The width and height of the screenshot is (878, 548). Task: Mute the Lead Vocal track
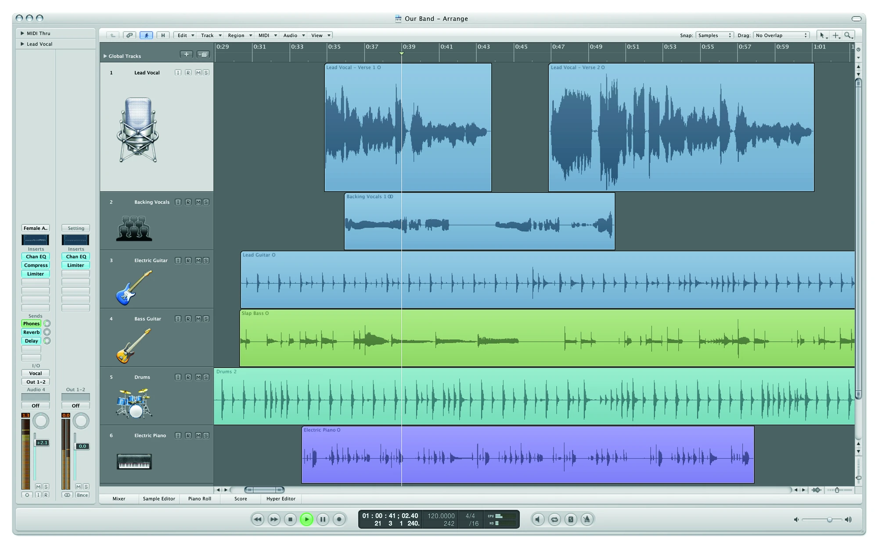coord(198,73)
